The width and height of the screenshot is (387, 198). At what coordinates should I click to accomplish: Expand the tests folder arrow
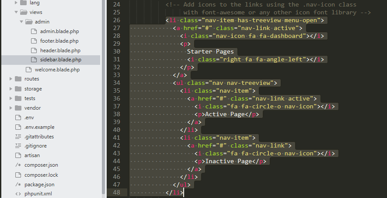[x=10, y=98]
